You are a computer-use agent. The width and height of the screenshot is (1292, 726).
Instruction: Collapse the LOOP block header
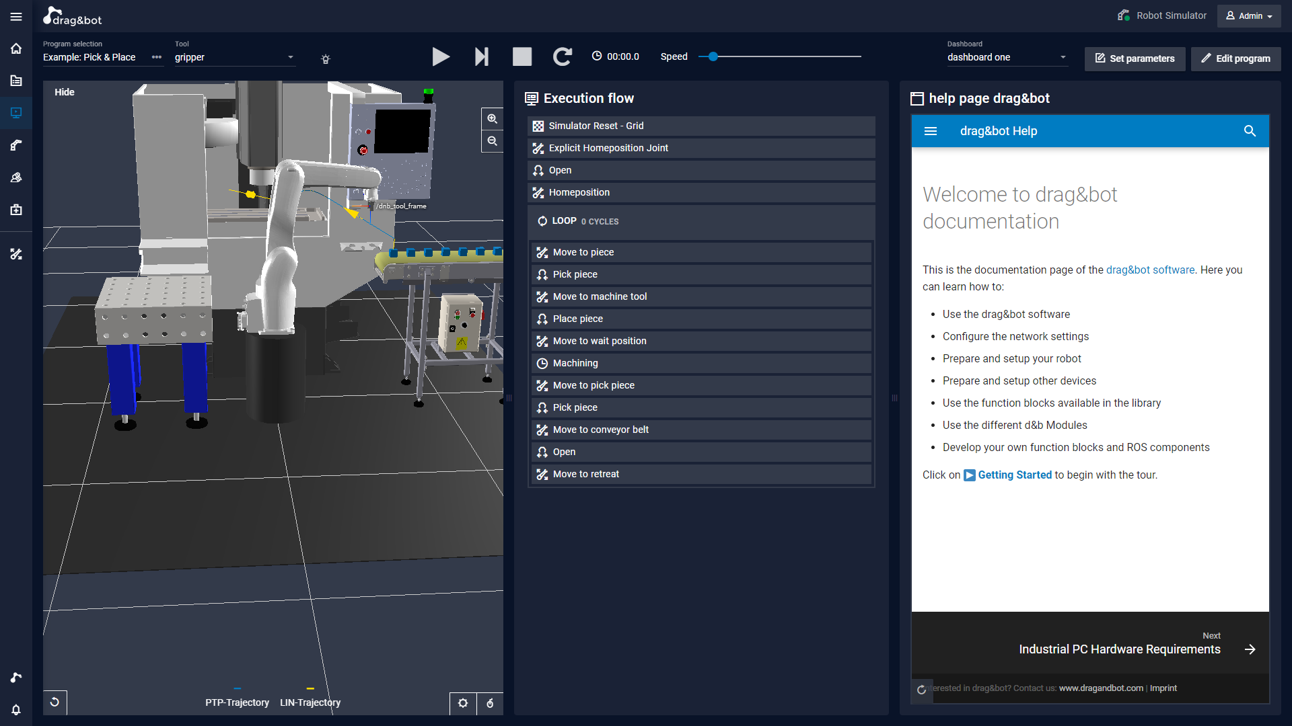(701, 221)
